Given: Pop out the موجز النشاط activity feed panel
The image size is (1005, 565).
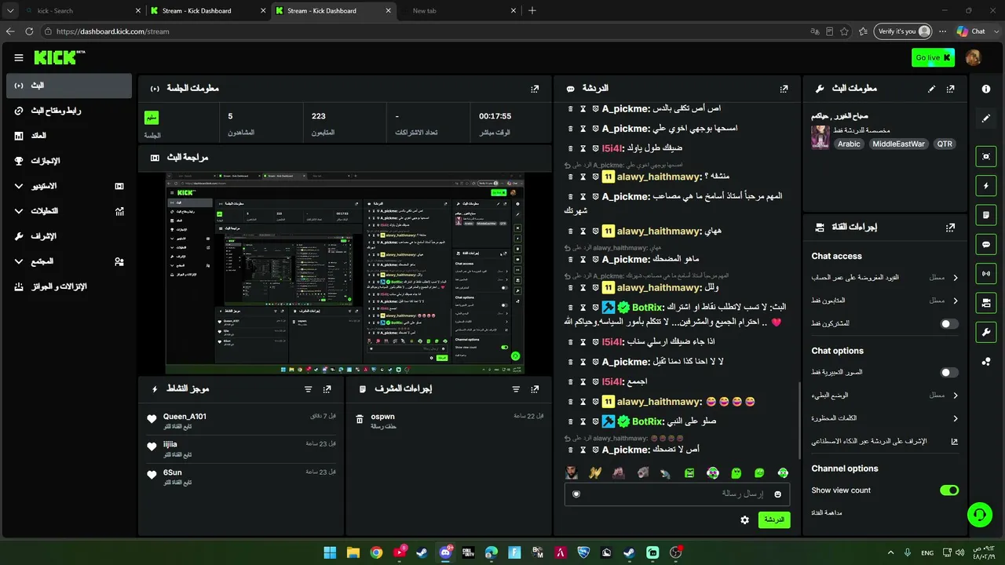Looking at the screenshot, I should coord(327,388).
